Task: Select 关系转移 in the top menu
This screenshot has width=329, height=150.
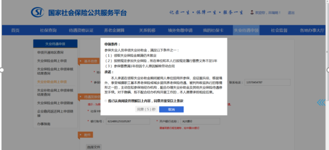Action: click(x=147, y=30)
